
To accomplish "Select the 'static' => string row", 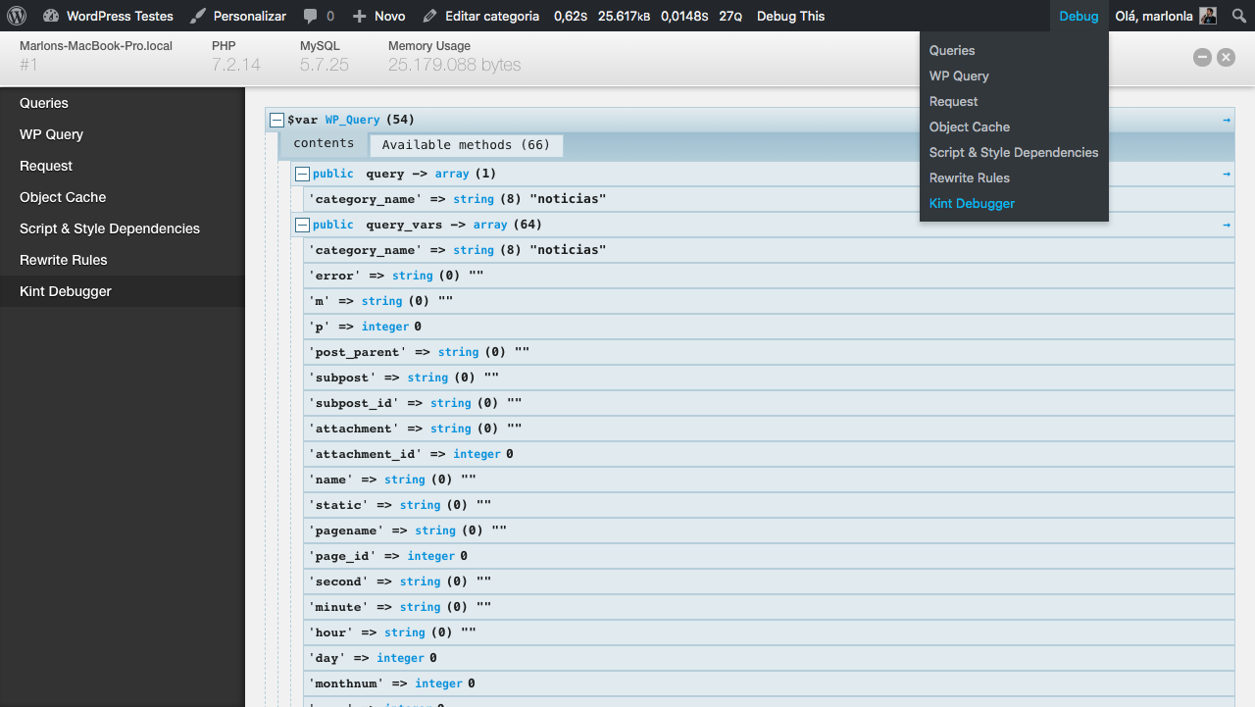I will pos(770,505).
